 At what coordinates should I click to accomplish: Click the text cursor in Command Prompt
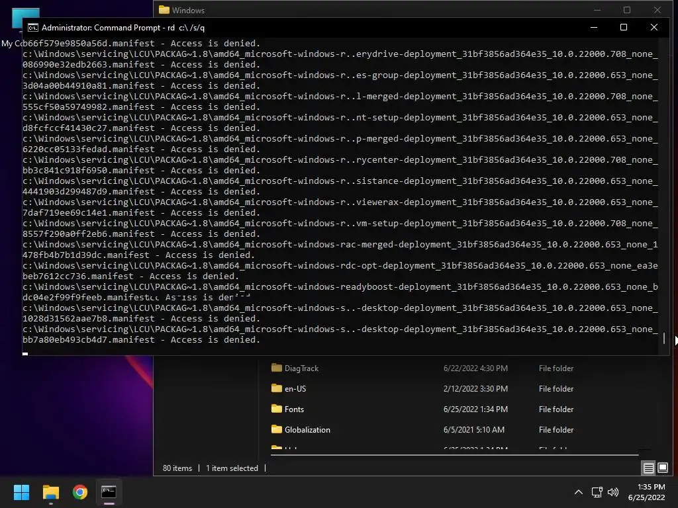click(x=25, y=353)
